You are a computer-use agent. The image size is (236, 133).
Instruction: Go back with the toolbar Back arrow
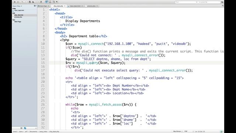pos(15,2)
